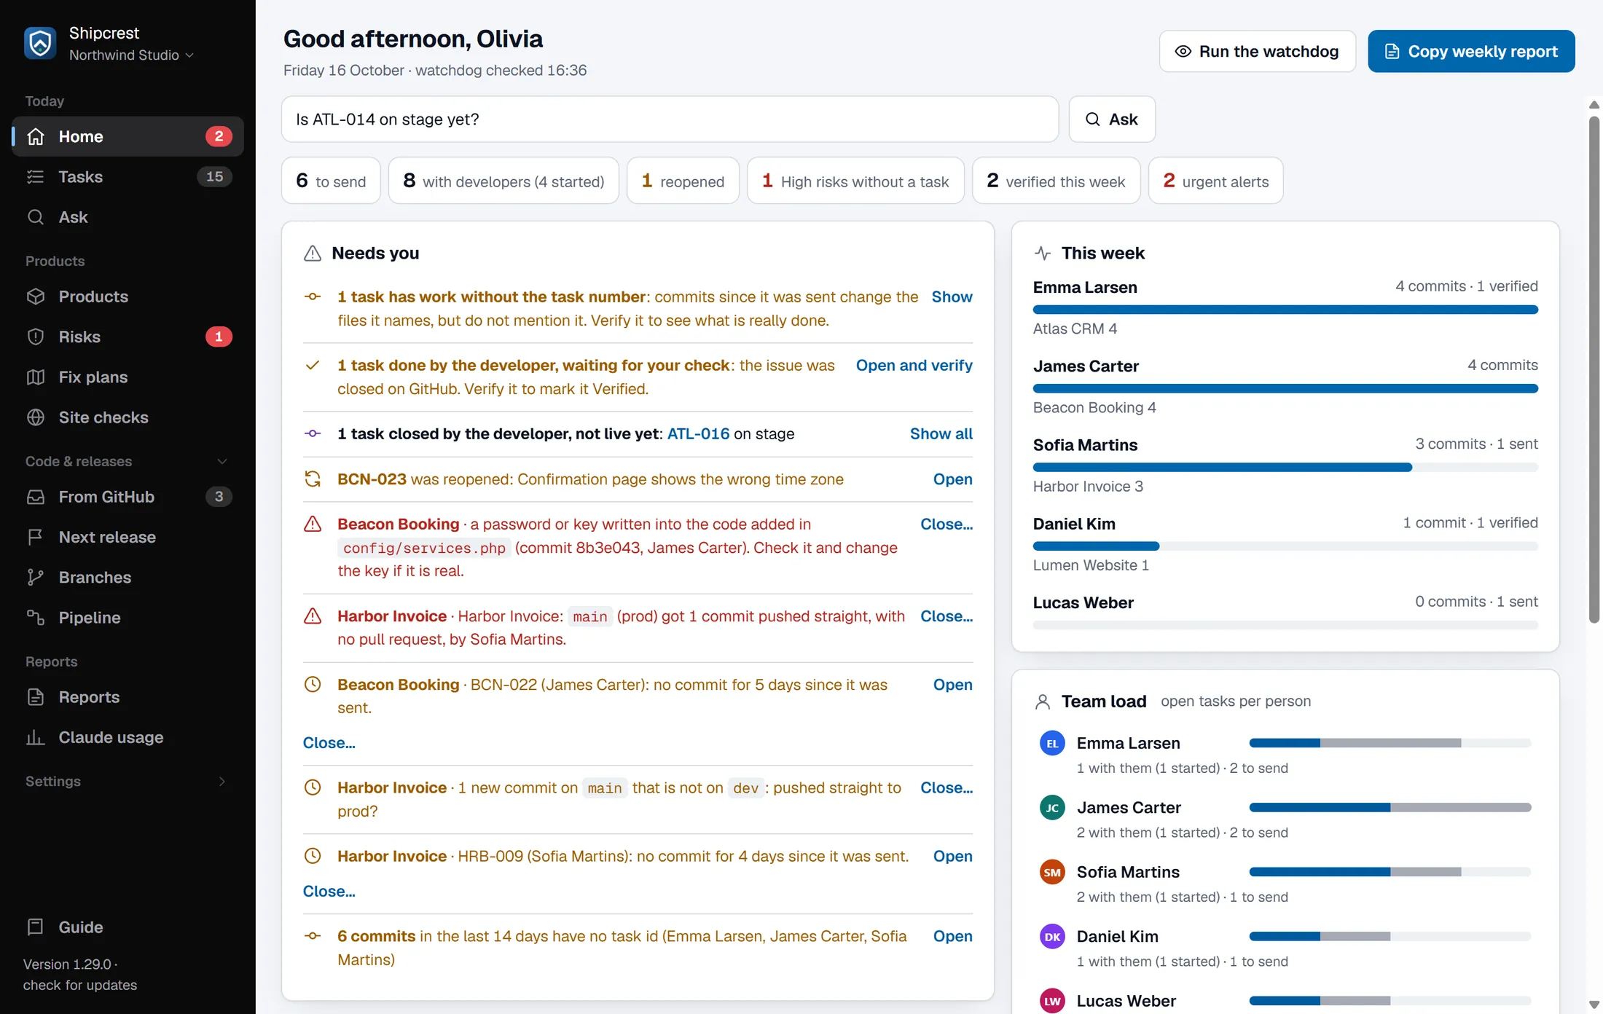Close the Harbor Invoice main push alert
Screen dimensions: 1603x1014
[946, 616]
